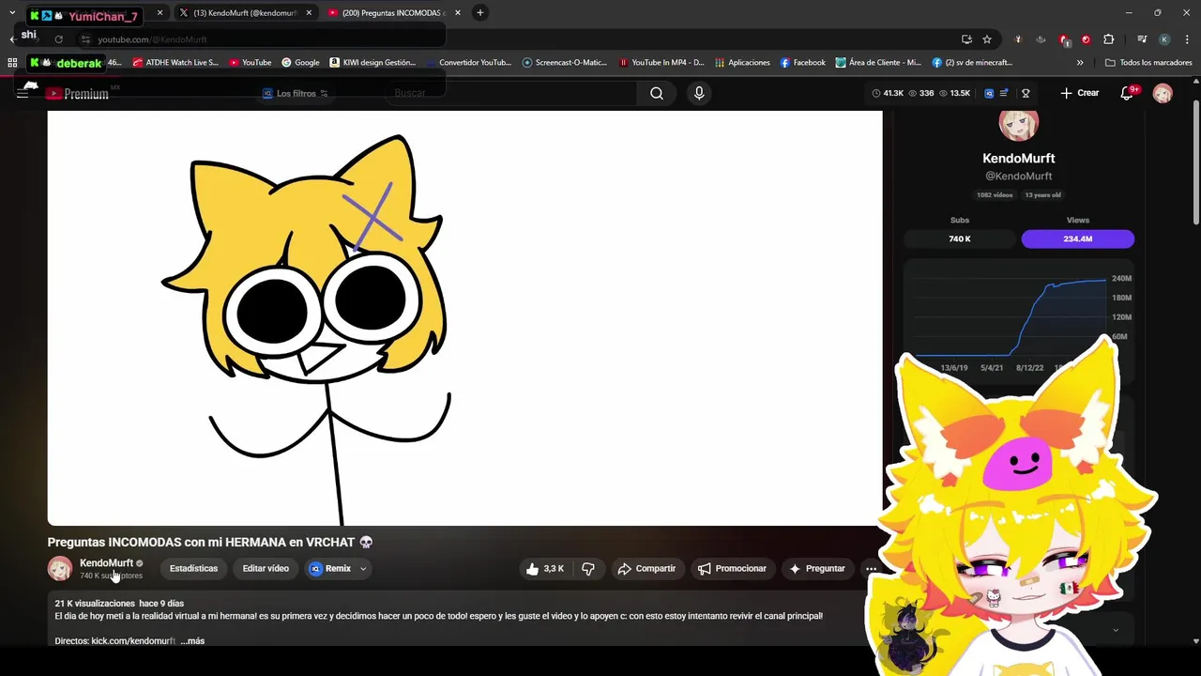Open the three-dot more actions menu
The image size is (1201, 676).
click(872, 568)
